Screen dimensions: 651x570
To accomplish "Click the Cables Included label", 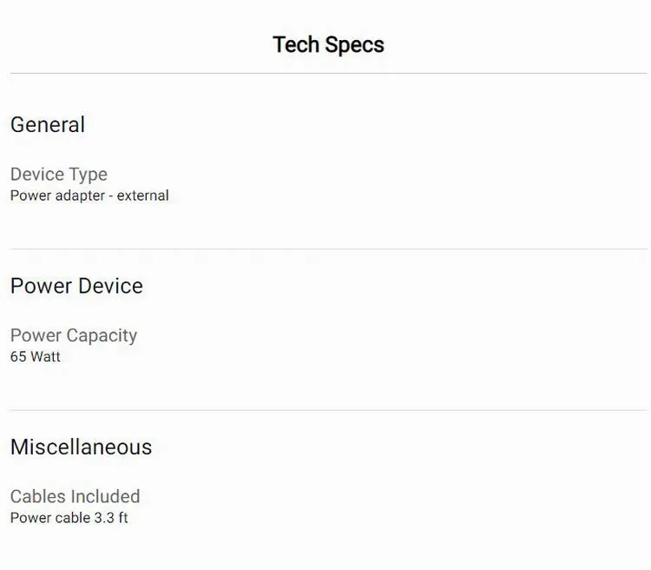I will (75, 496).
